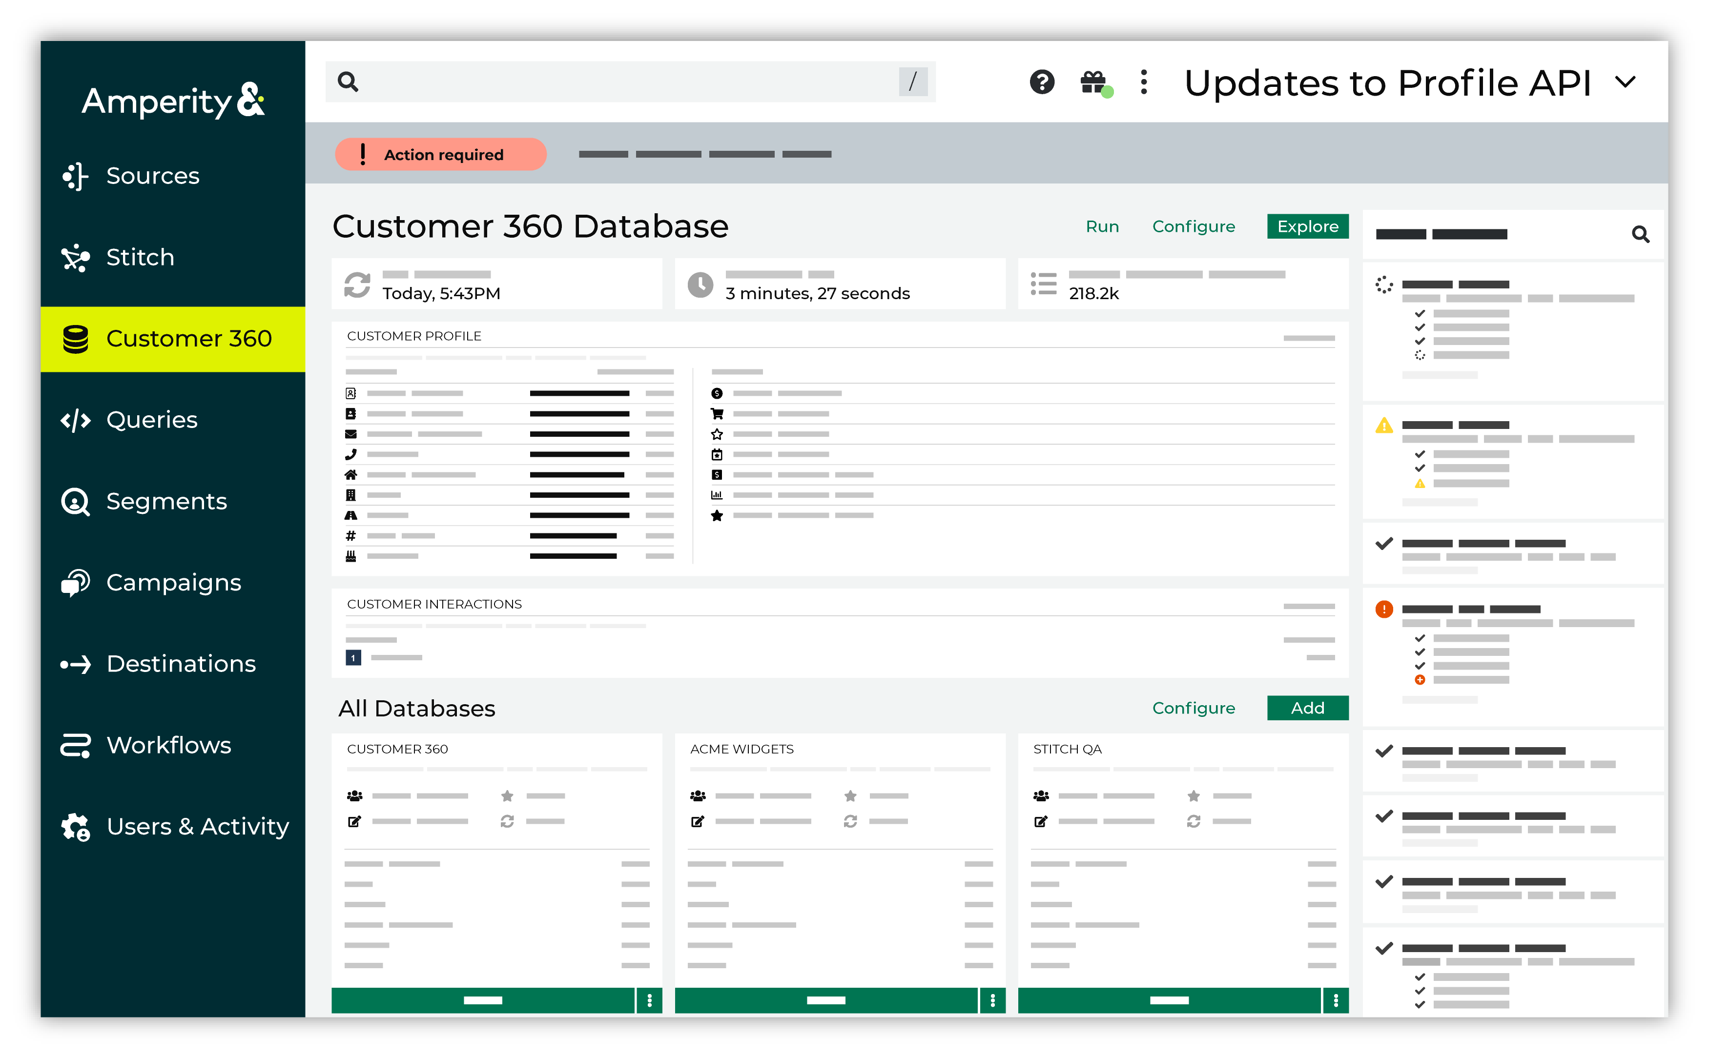Image resolution: width=1709 pixels, height=1058 pixels.
Task: Open the Workflows page
Action: tap(172, 745)
